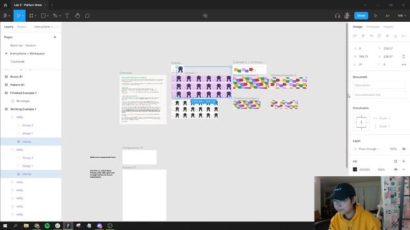Open Windows Start menu
The height and width of the screenshot is (230, 410).
pos(5,226)
